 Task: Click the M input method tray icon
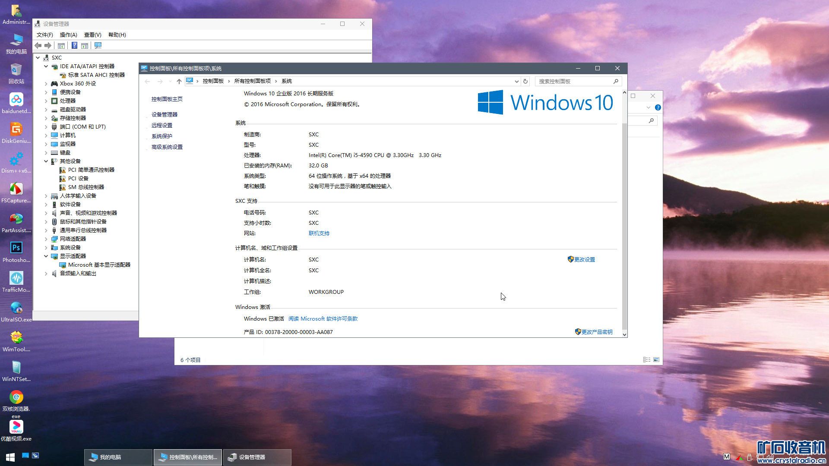pyautogui.click(x=727, y=457)
